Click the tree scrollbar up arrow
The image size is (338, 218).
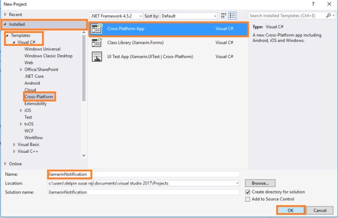click(x=84, y=32)
